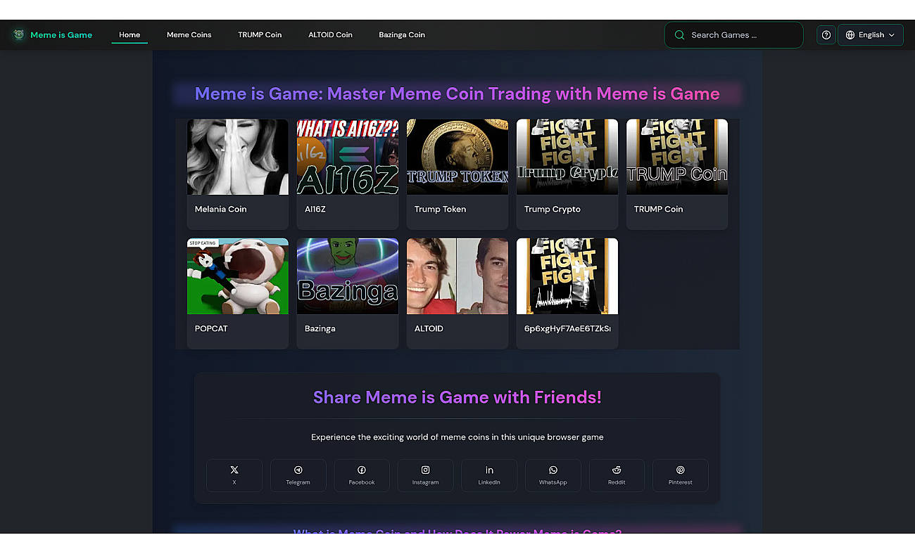Click the POPCAT title label
915x554 pixels.
point(211,328)
